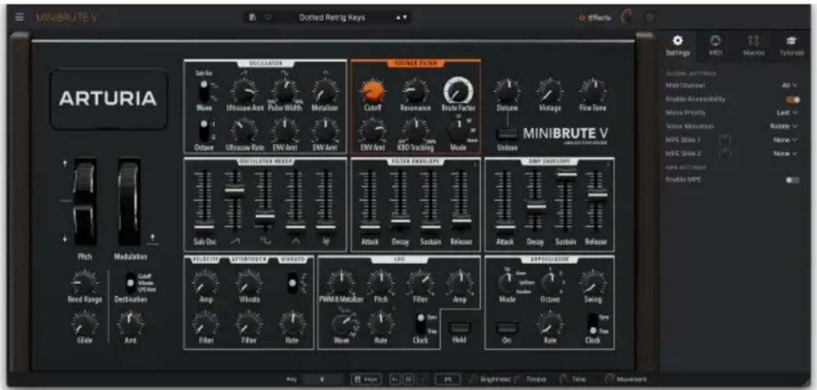Screen dimensions: 817x390
Task: Open the Voice Allocation dropdown
Action: 785,126
